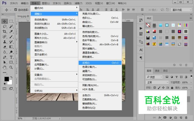
Task: Select the Horizontal Type tool
Action: click(11, 57)
